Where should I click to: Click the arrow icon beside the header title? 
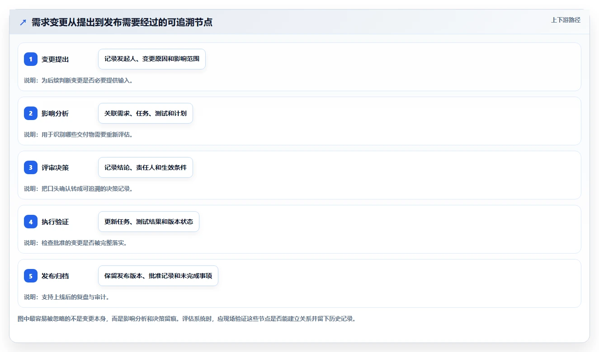[x=23, y=22]
